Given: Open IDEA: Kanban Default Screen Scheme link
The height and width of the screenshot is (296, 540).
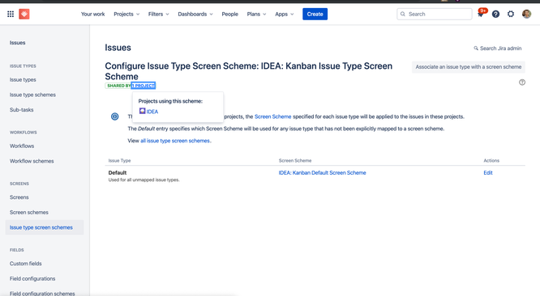Looking at the screenshot, I should pos(323,173).
